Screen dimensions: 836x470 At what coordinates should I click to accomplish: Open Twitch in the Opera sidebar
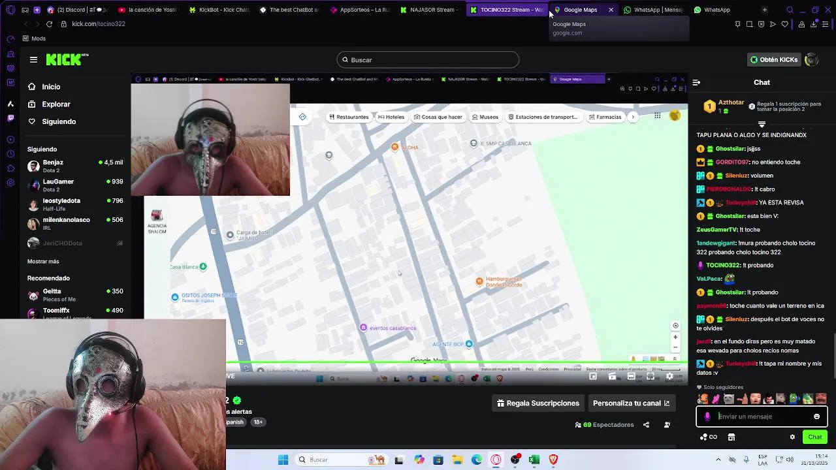coord(10,118)
